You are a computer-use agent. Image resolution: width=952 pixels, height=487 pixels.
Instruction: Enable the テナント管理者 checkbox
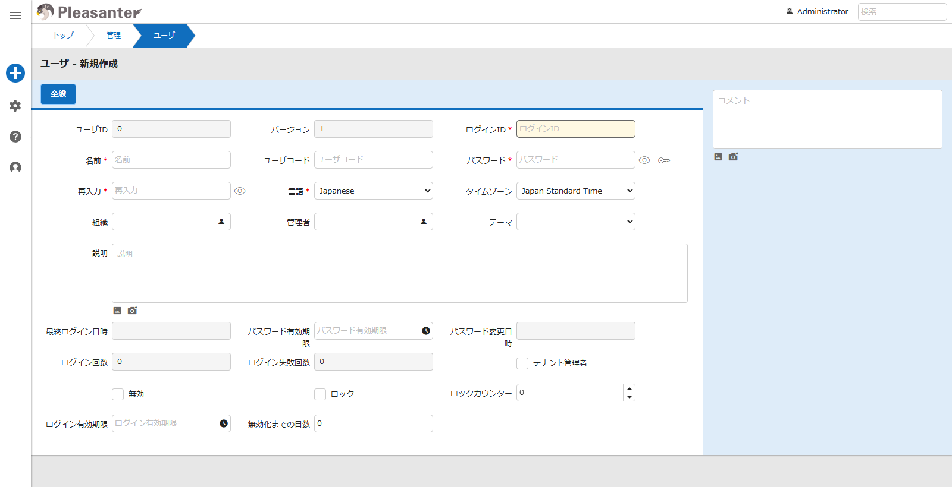click(x=522, y=363)
